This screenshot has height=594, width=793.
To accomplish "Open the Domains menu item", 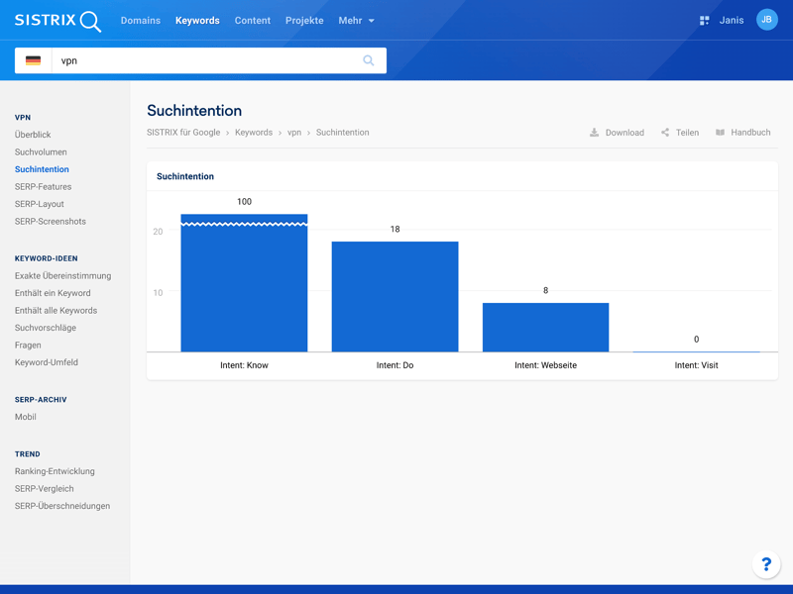I will pos(140,21).
